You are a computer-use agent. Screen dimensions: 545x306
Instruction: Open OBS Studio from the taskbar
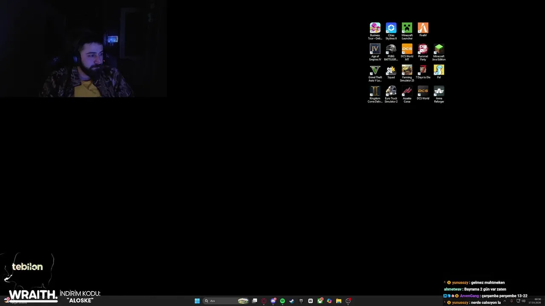coord(348,301)
